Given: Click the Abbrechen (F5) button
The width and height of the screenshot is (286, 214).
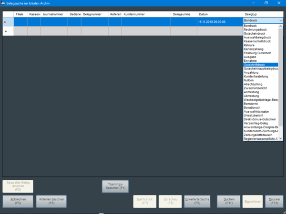Looking at the screenshot, I should pyautogui.click(x=18, y=201).
